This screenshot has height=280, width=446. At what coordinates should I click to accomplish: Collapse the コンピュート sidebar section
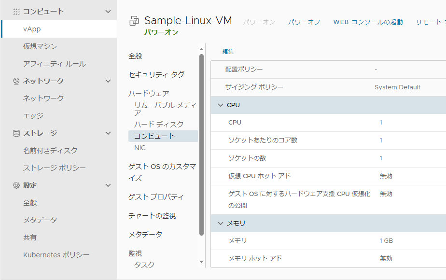(x=108, y=12)
